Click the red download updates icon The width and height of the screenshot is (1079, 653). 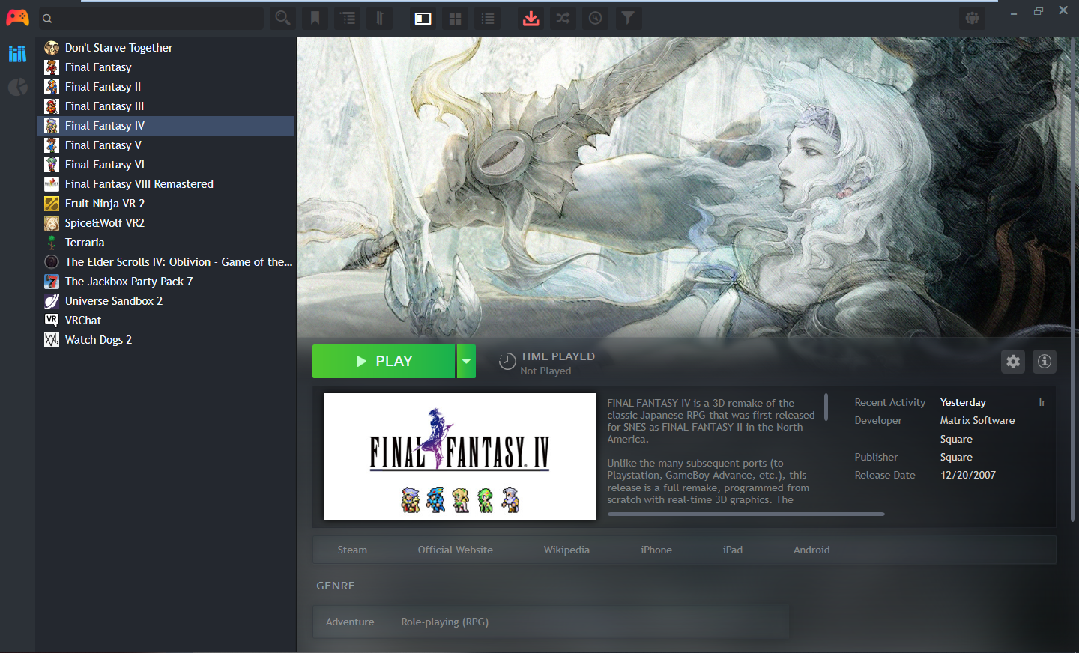(x=531, y=19)
